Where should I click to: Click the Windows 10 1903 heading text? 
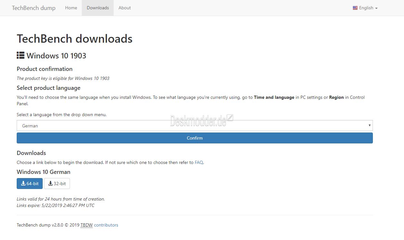[56, 56]
